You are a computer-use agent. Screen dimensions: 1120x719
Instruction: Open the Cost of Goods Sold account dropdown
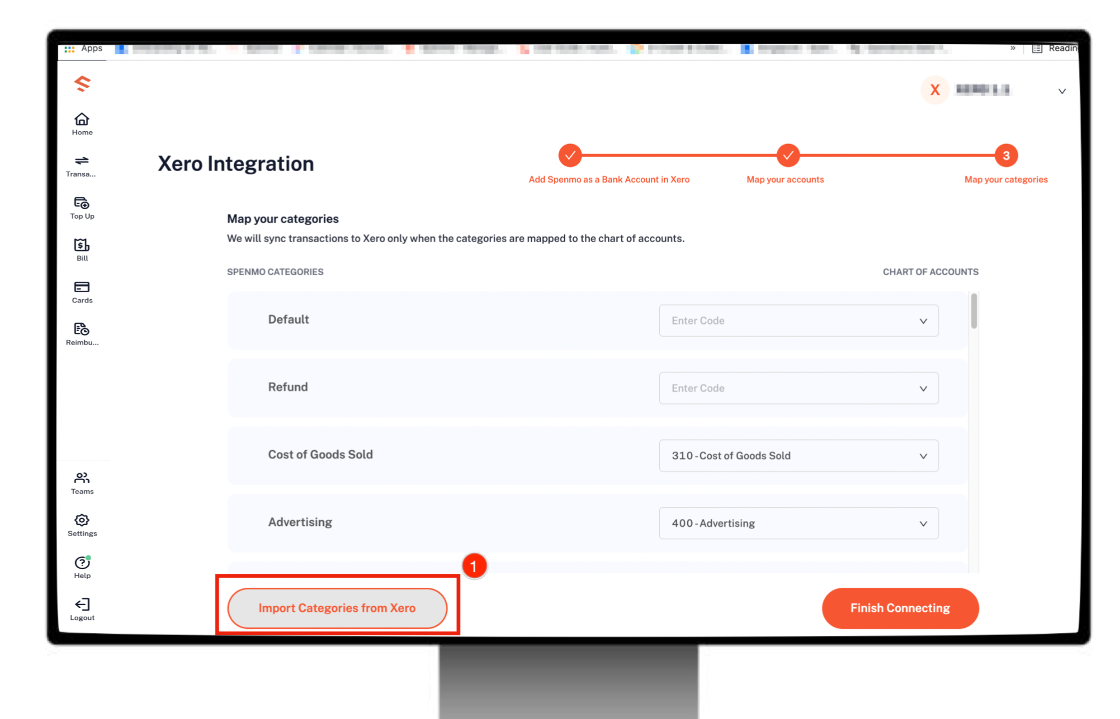798,456
